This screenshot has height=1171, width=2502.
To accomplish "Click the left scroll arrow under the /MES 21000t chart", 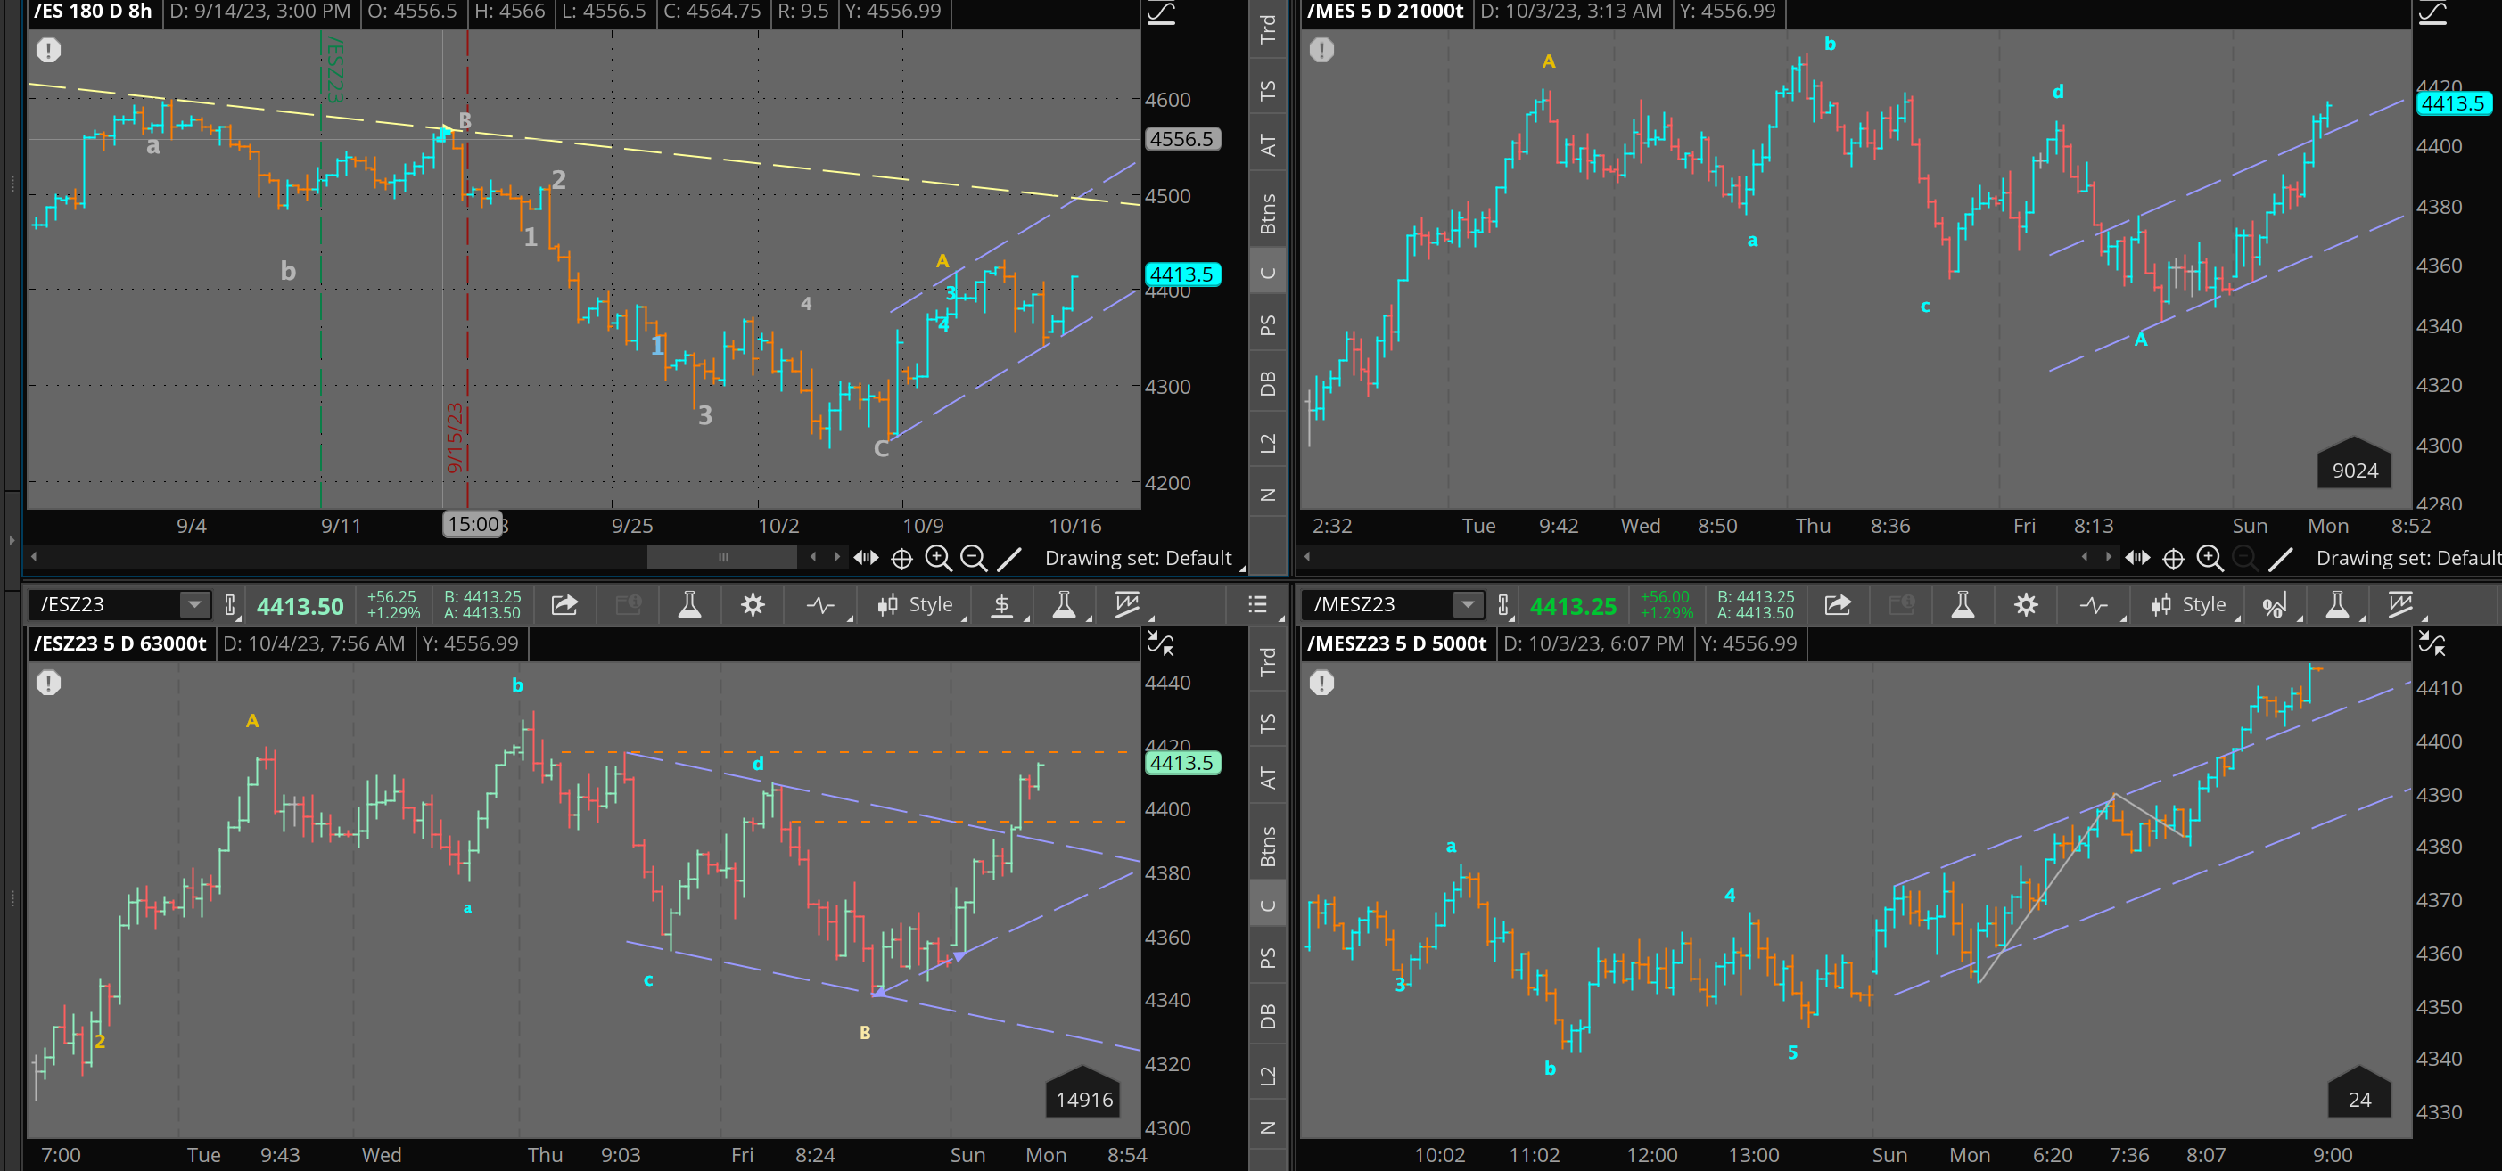I will coord(1308,557).
